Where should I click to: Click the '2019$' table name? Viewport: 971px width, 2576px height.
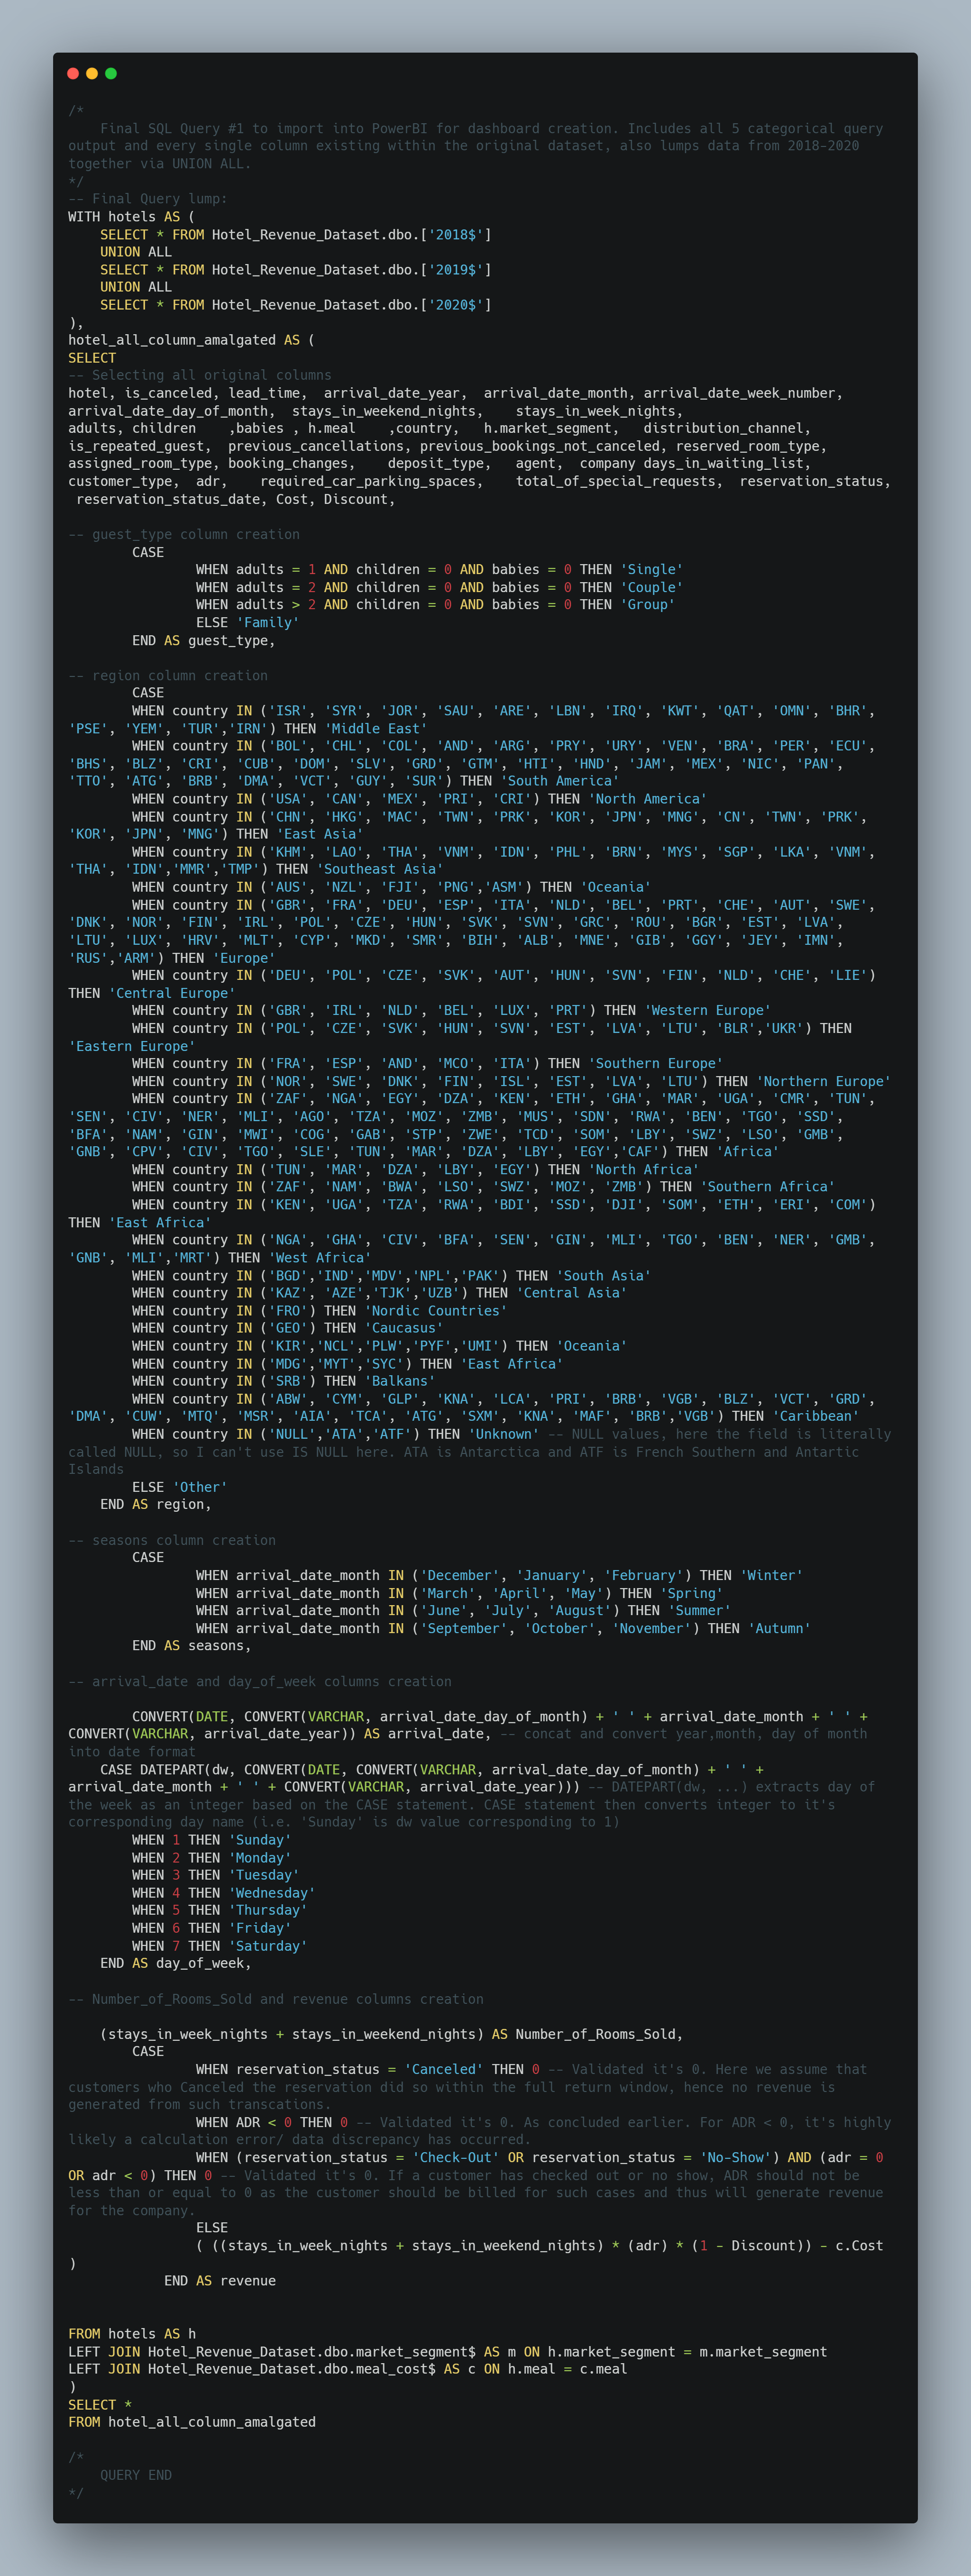tap(456, 270)
